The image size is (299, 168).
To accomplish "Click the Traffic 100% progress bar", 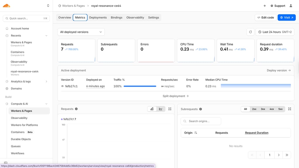I will [x=140, y=86].
